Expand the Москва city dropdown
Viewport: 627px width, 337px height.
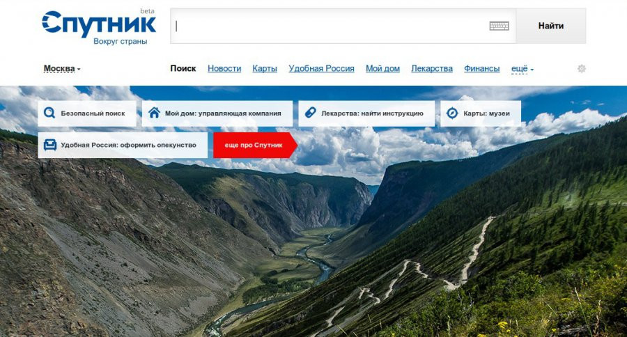tap(61, 69)
